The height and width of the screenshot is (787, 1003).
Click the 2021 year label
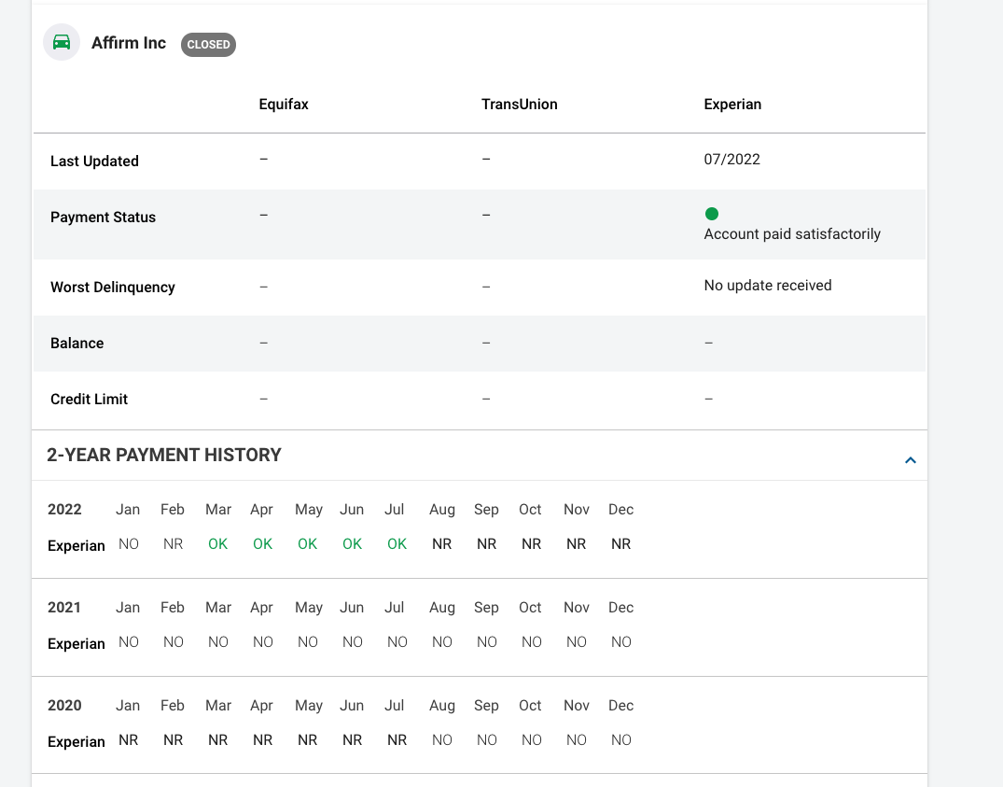tap(64, 607)
